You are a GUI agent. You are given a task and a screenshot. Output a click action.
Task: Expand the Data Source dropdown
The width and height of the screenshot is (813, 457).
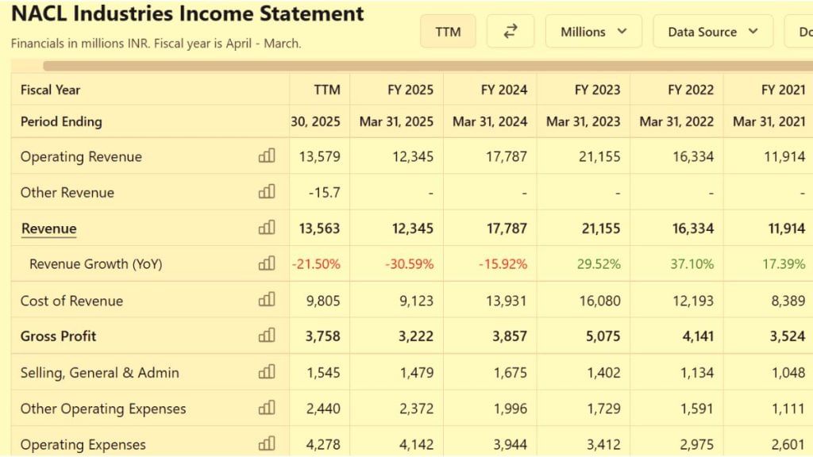(x=713, y=32)
